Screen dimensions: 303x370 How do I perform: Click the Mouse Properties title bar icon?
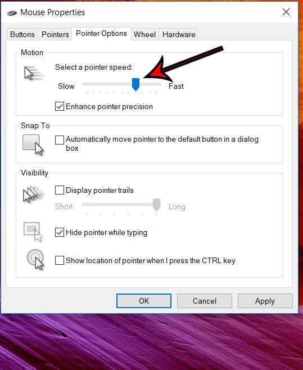(x=12, y=12)
